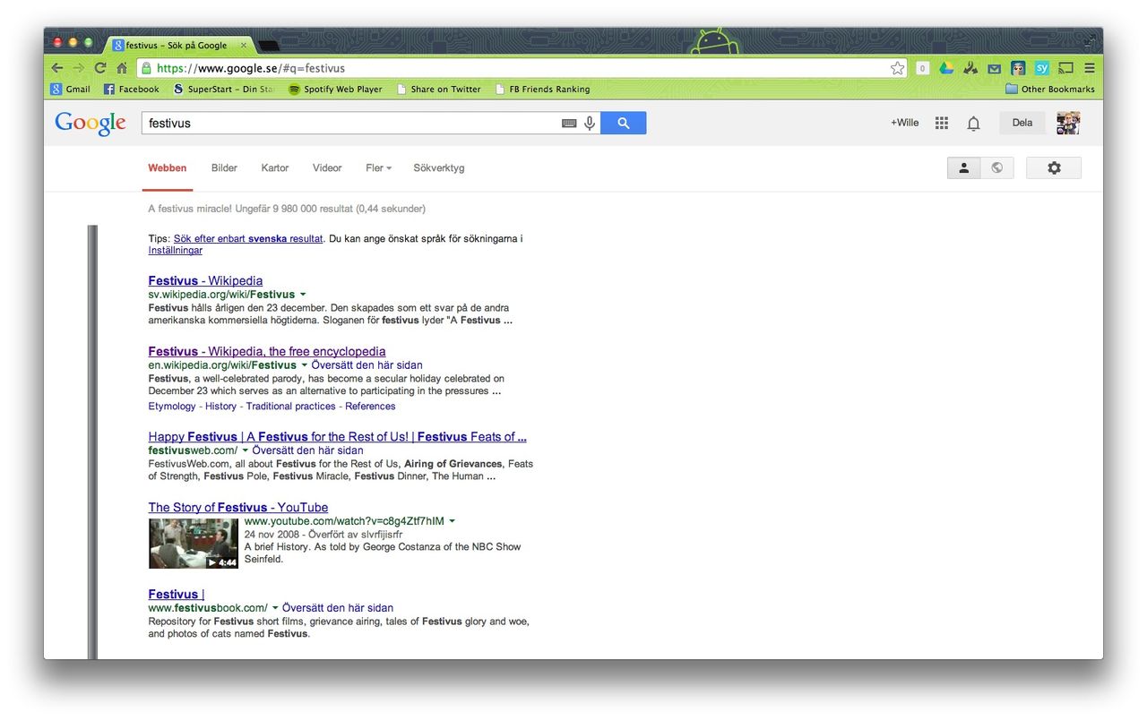
Task: Reload the page with the refresh icon
Action: click(x=100, y=68)
